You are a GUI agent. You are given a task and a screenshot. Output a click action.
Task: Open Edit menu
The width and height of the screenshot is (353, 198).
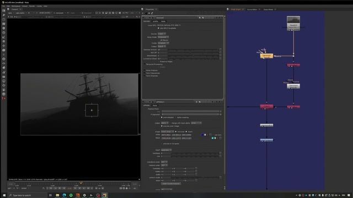click(x=8, y=6)
